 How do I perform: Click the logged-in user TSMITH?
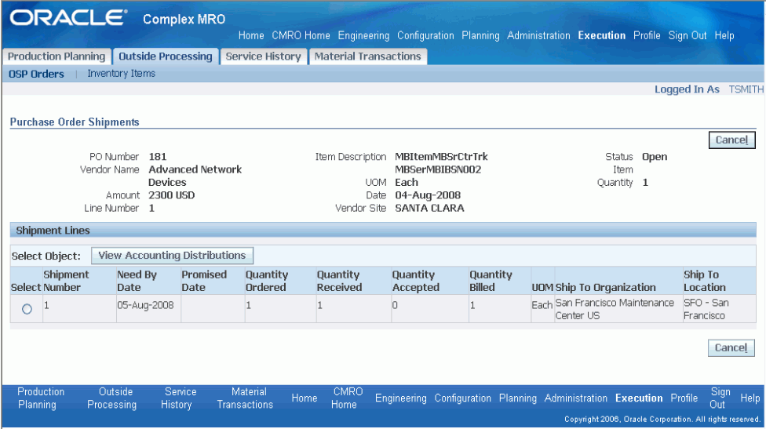click(746, 89)
